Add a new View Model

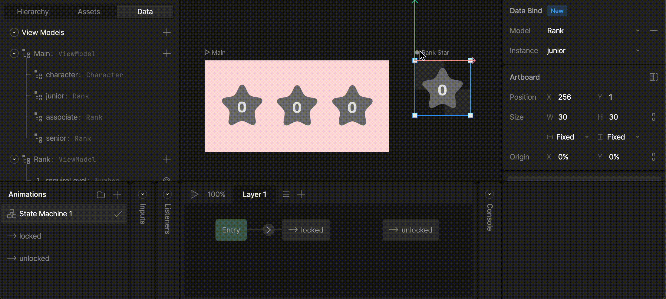point(167,32)
